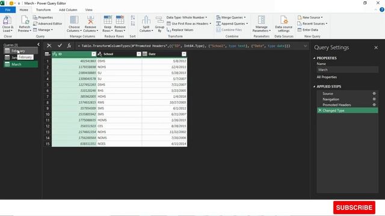Collapse the APPLIED STEPS section
The height and width of the screenshot is (216, 385).
[x=314, y=86]
